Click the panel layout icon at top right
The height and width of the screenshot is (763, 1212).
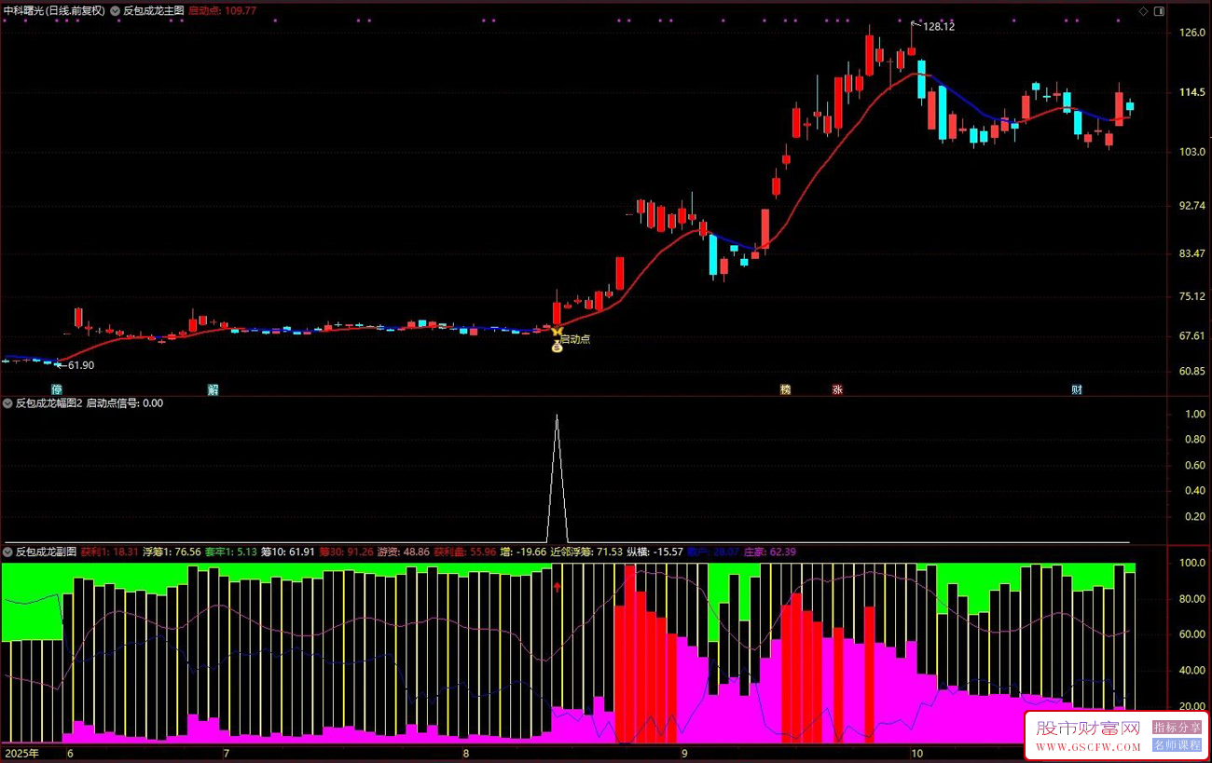coord(1159,11)
